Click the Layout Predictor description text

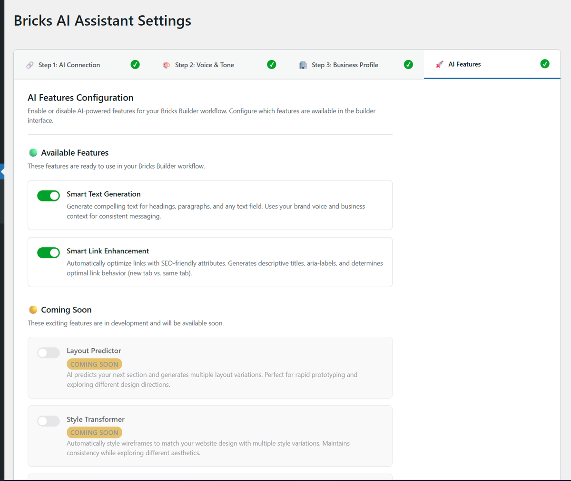[x=212, y=380]
